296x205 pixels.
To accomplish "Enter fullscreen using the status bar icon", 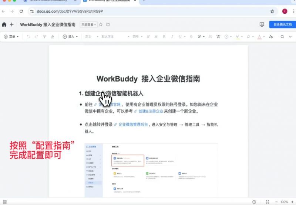I will point(268,202).
